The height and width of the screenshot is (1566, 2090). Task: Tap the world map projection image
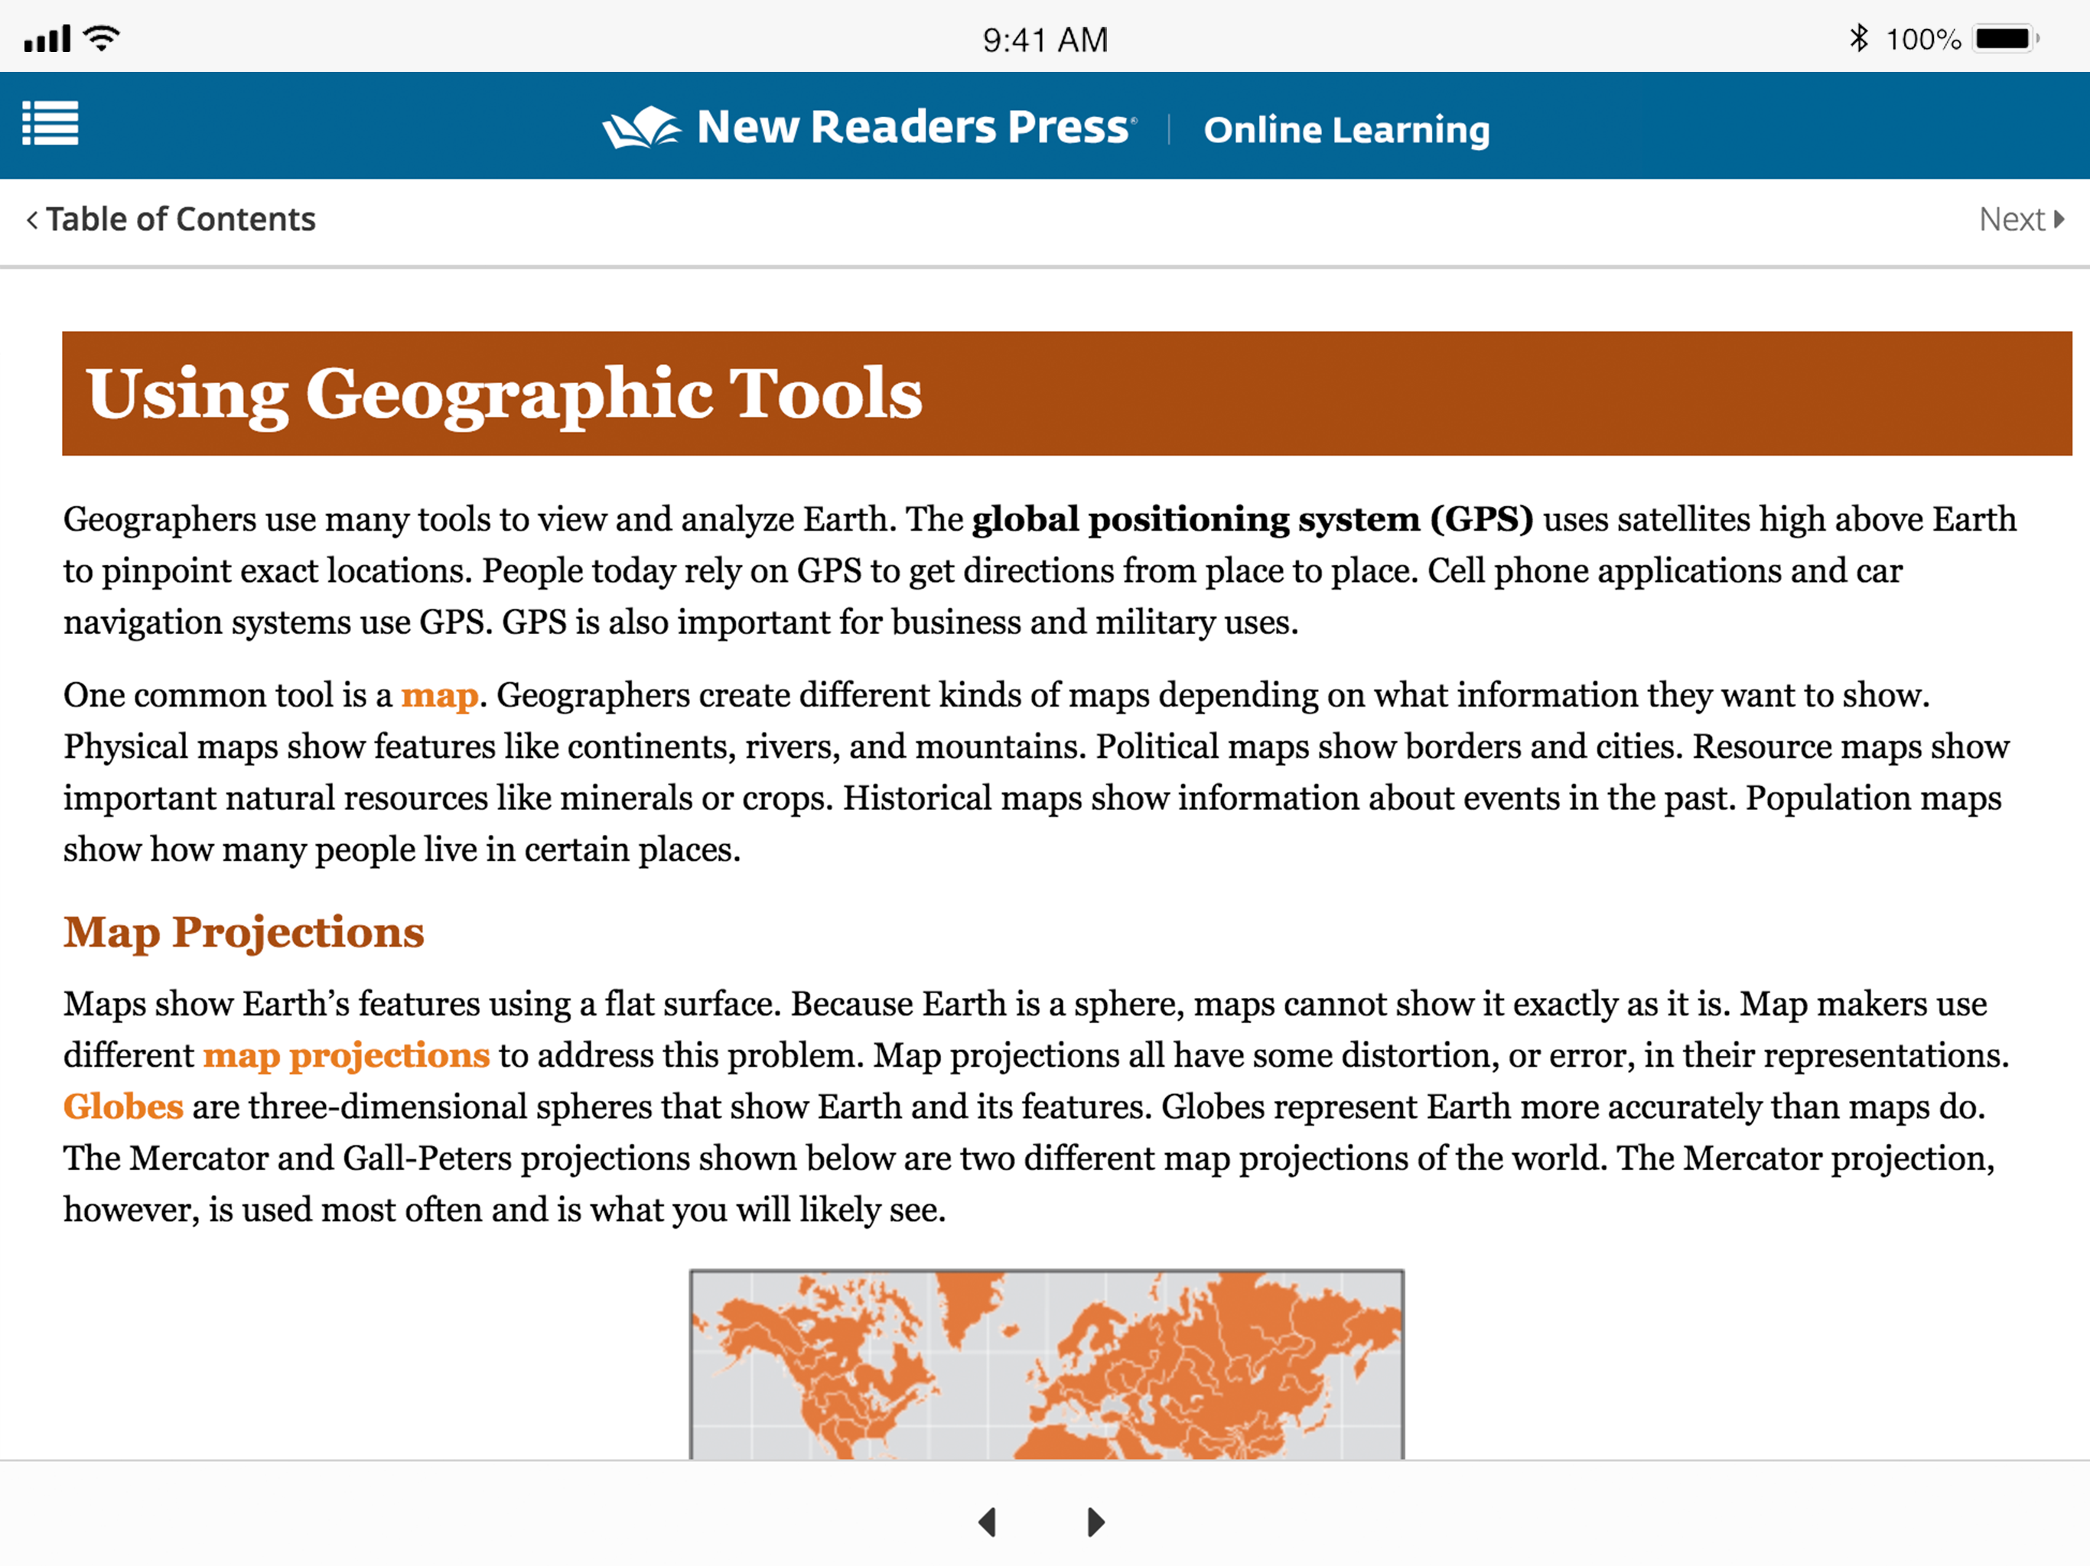(x=1047, y=1364)
